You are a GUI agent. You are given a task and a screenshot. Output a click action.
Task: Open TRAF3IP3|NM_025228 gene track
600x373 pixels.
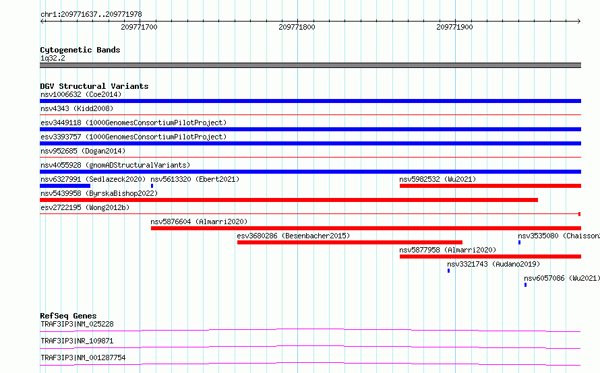pyautogui.click(x=310, y=330)
